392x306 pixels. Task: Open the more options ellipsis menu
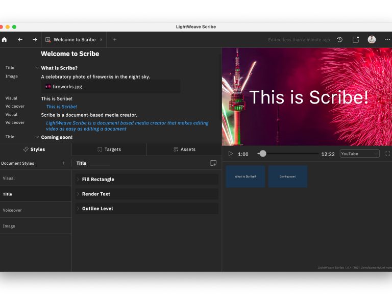pyautogui.click(x=387, y=40)
